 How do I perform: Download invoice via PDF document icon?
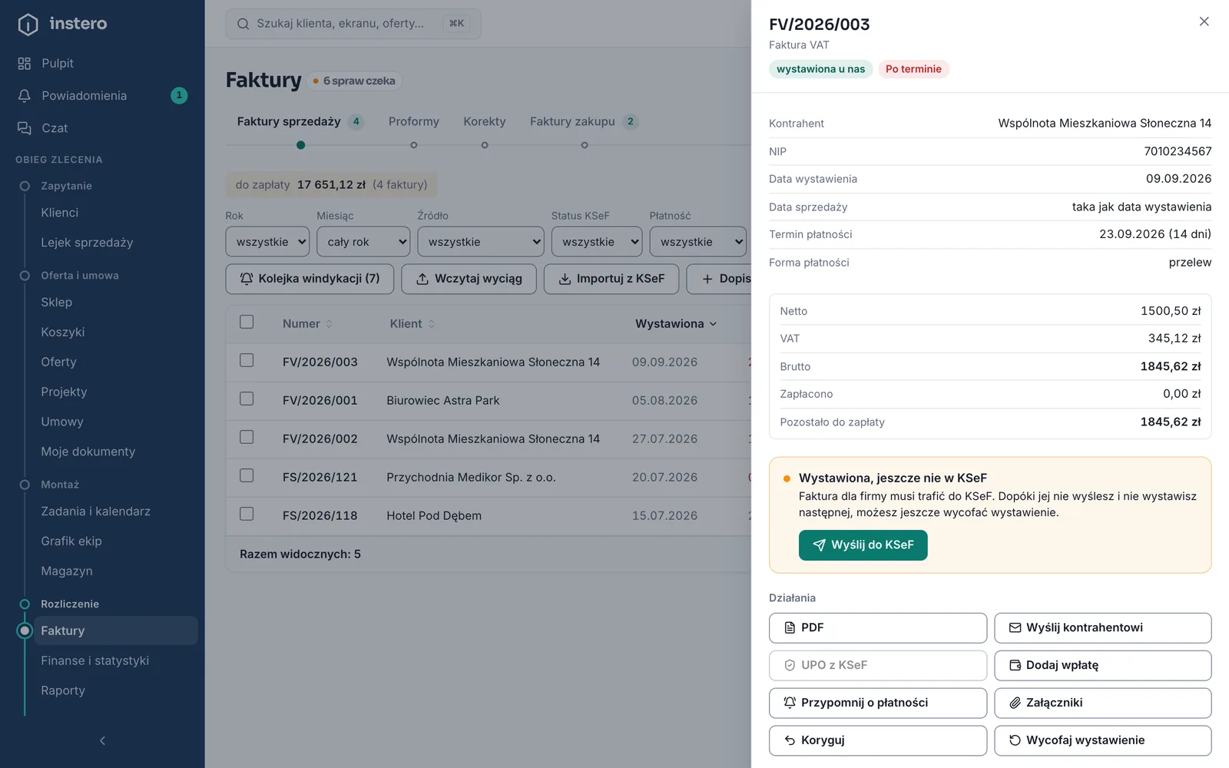[790, 628]
